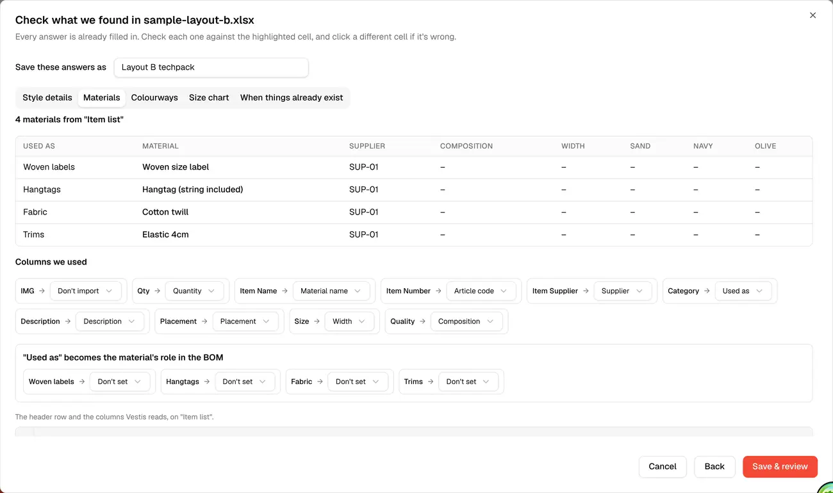Set the BOM role for Woven labels

click(x=120, y=382)
